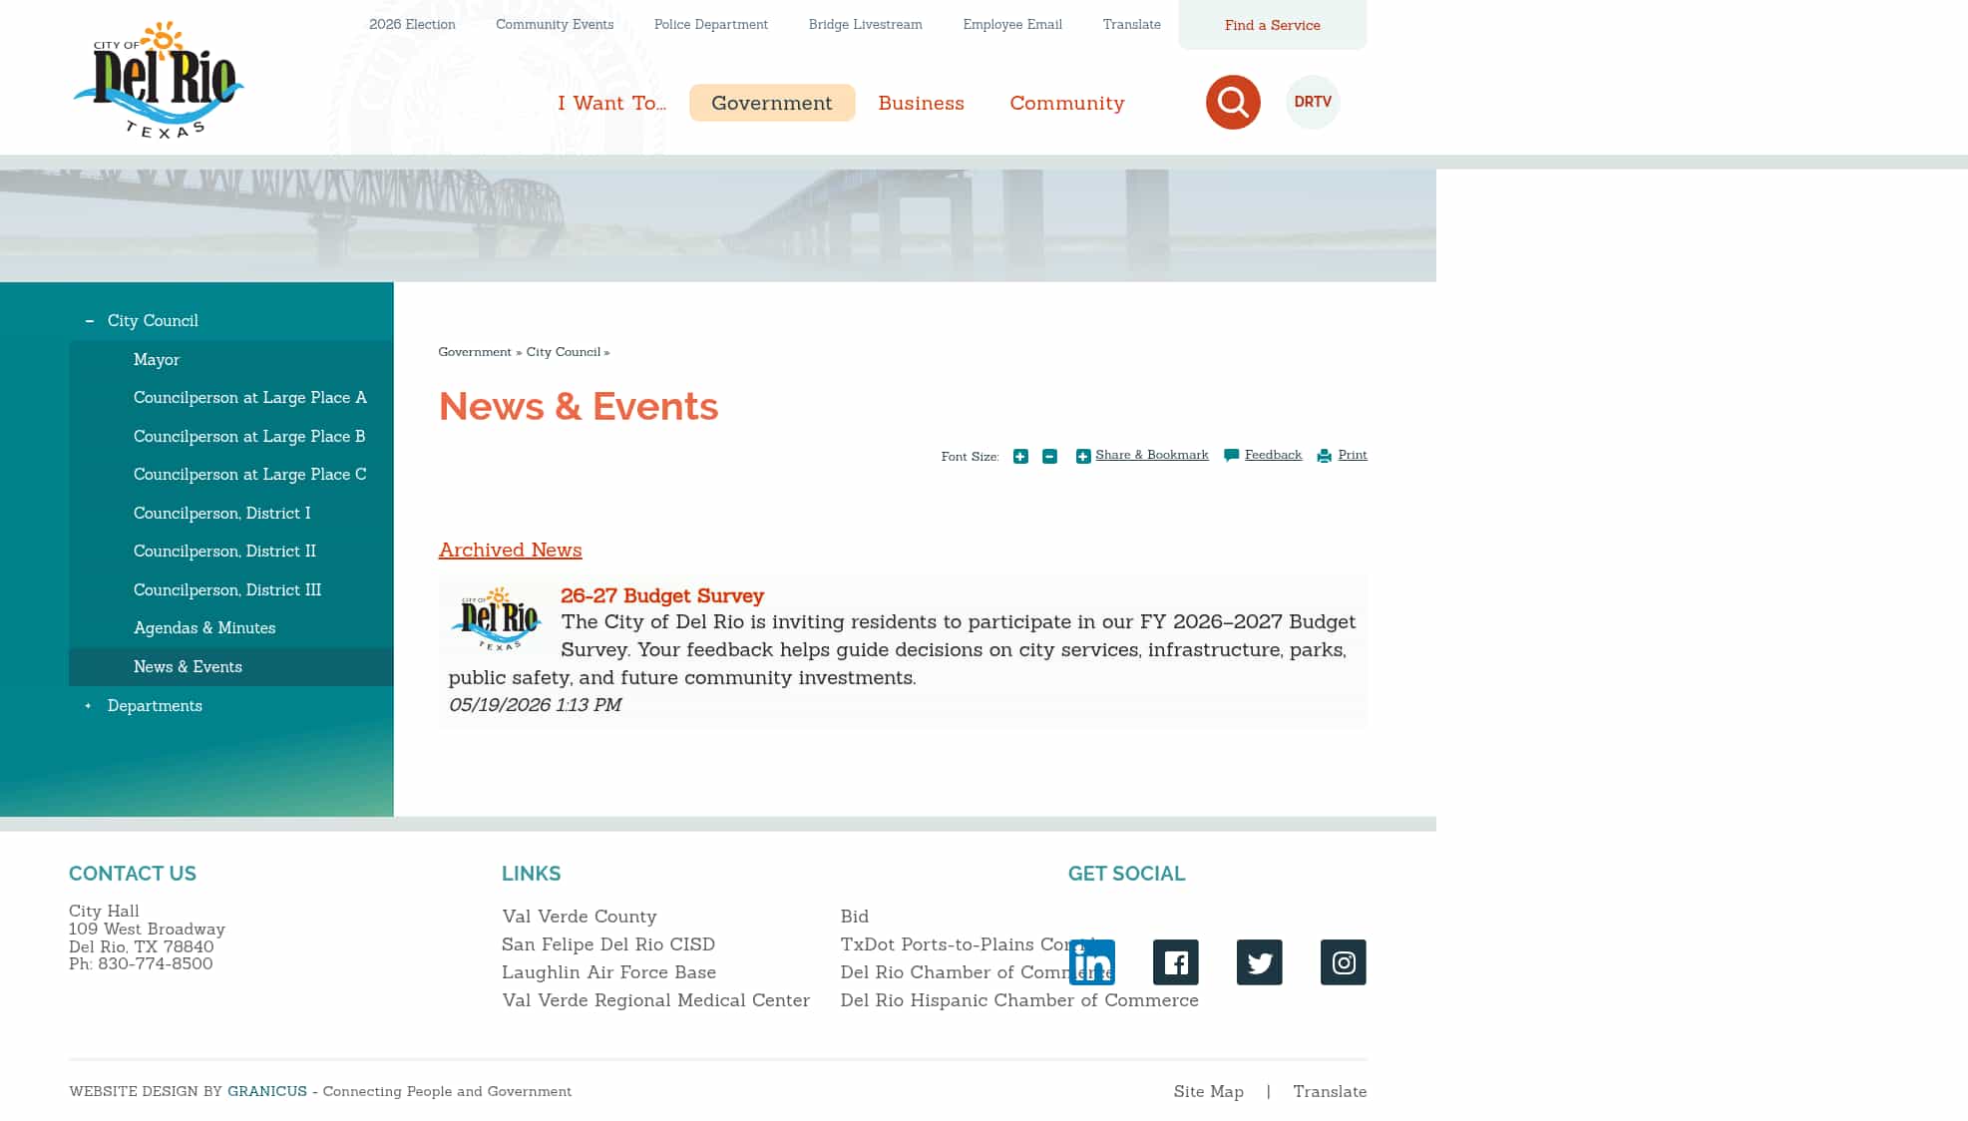Click the City of Del Rio logo
1968x1121 pixels.
(159, 80)
